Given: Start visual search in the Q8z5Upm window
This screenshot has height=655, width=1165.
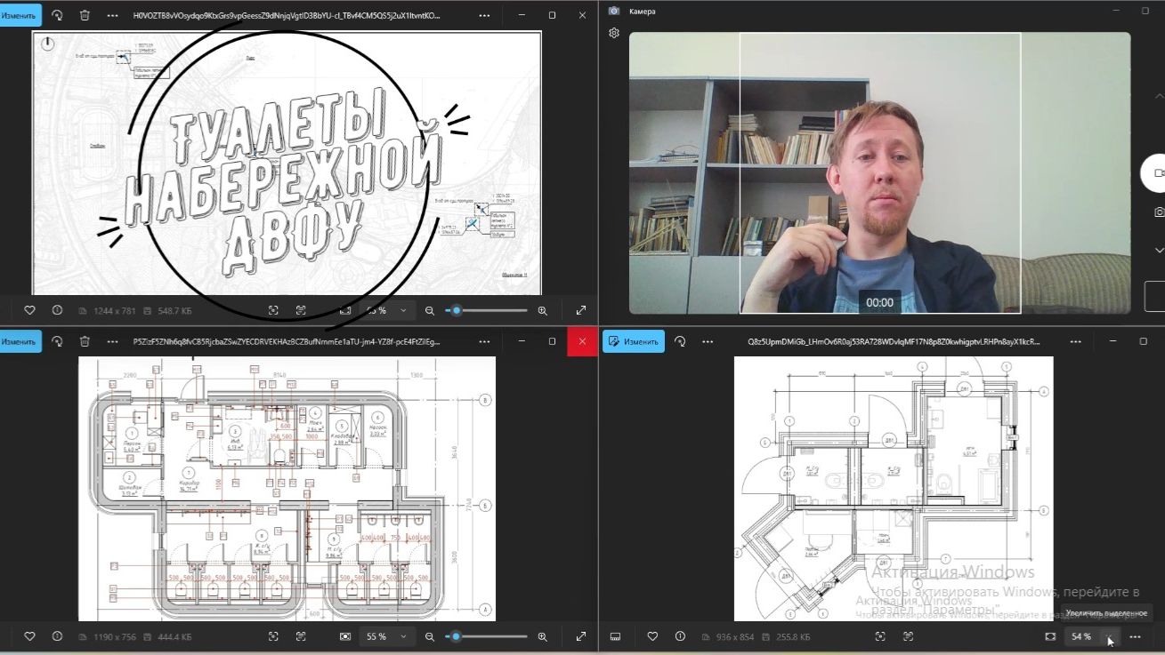Looking at the screenshot, I should (x=880, y=636).
